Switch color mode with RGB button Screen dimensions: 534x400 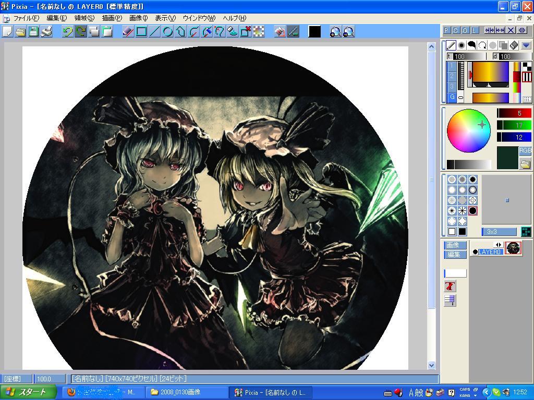(525, 151)
